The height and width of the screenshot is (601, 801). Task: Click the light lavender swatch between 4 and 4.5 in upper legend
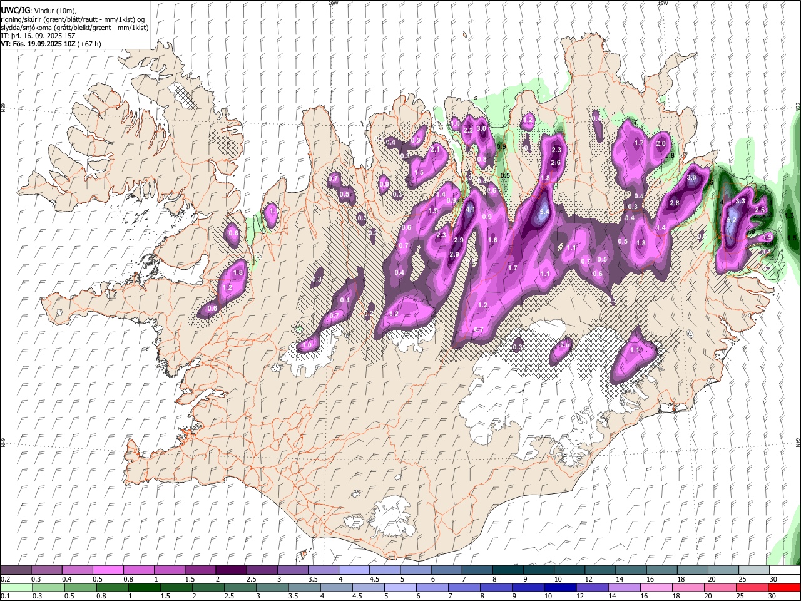354,570
